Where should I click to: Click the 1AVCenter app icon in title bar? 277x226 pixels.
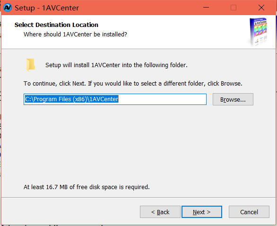click(8, 8)
